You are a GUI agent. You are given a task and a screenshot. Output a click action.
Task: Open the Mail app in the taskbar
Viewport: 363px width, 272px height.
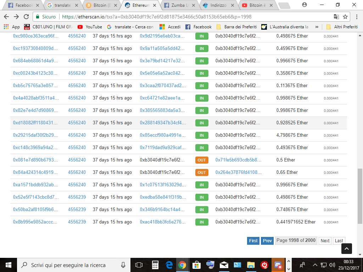point(224,265)
